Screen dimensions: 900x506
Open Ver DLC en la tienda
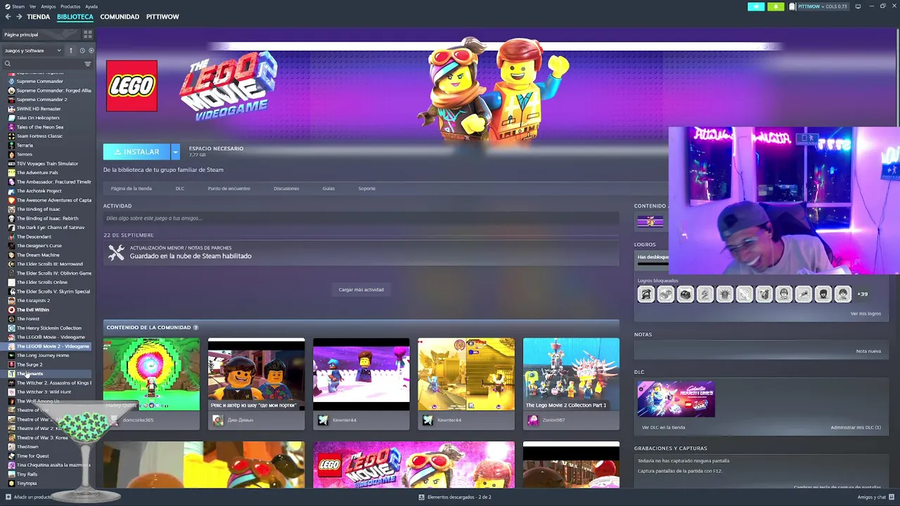[663, 427]
